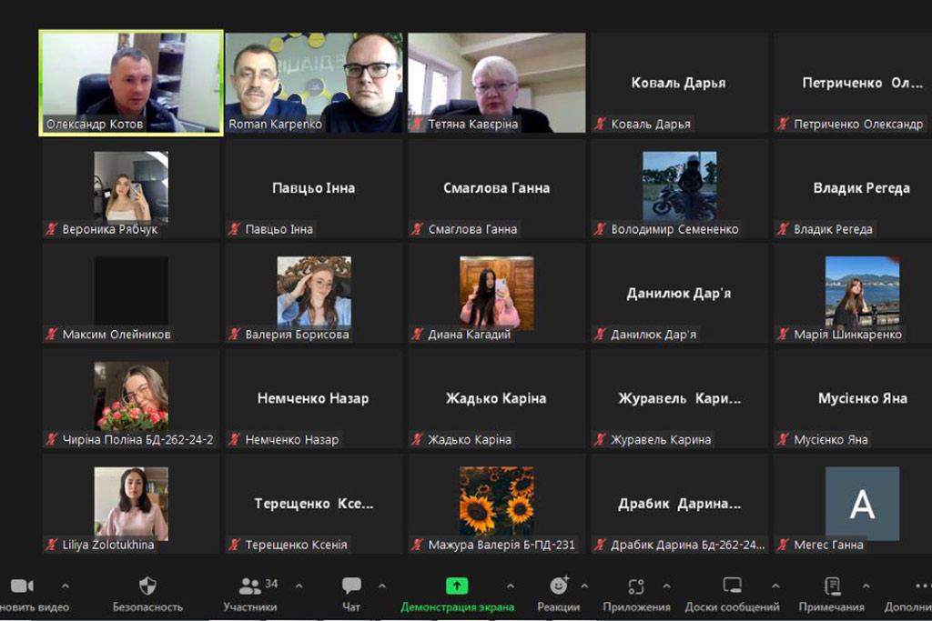
Task: Show more options via the ellipsis icon
Action: pos(921,586)
